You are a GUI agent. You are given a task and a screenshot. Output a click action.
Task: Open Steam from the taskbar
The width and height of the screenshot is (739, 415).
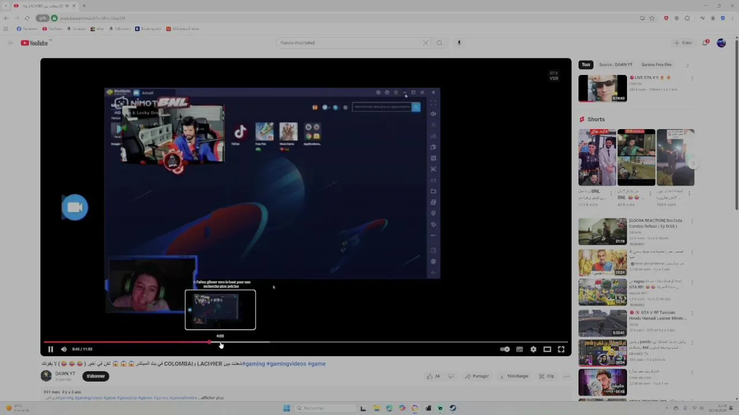click(x=453, y=408)
